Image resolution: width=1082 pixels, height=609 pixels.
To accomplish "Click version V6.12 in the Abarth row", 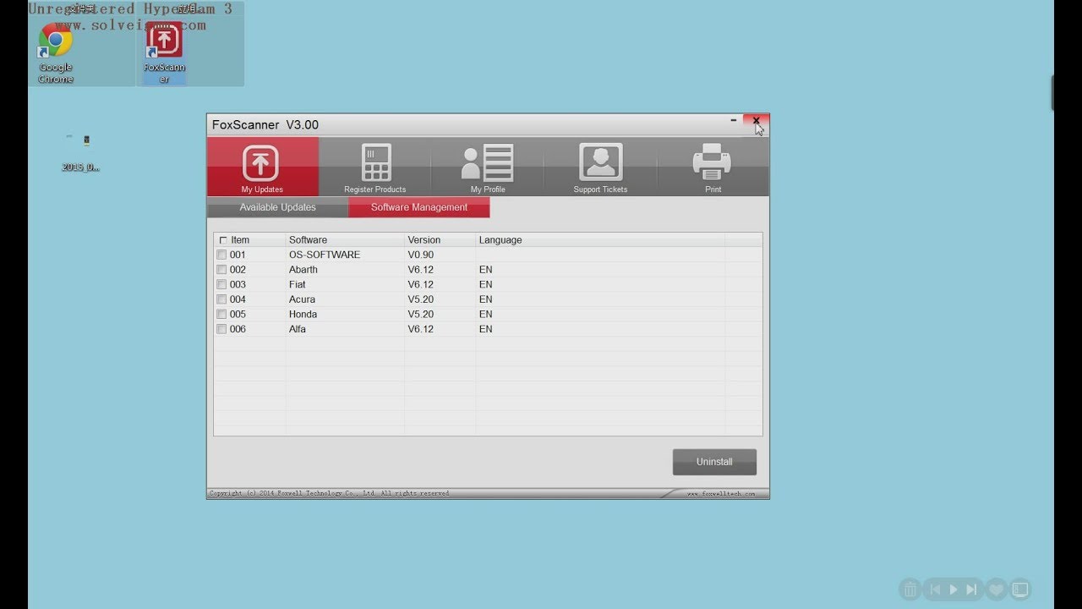I will coord(420,270).
